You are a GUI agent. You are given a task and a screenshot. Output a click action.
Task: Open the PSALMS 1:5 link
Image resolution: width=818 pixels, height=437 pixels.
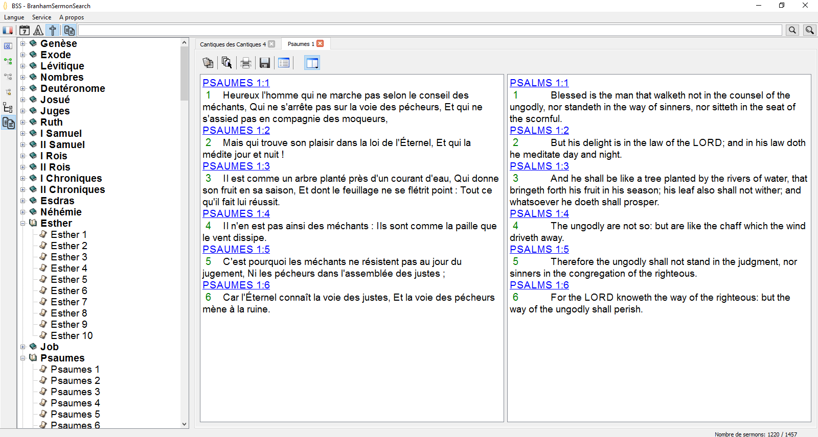539,249
